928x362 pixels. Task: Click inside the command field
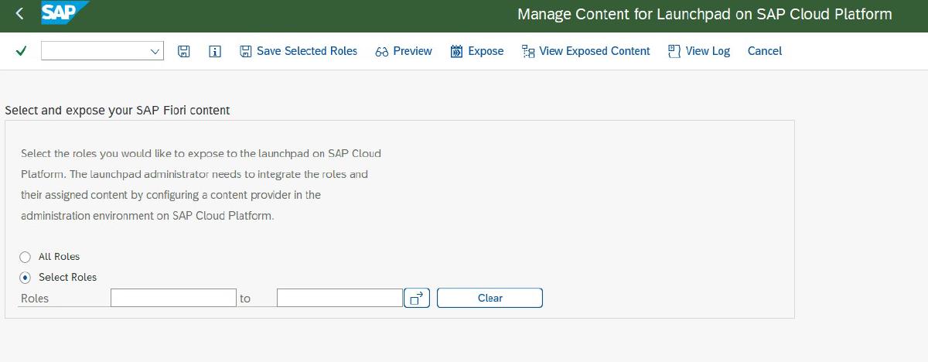click(93, 51)
